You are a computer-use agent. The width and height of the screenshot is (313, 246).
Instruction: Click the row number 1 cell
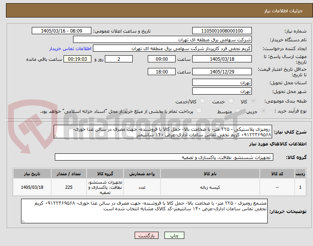(x=300, y=187)
